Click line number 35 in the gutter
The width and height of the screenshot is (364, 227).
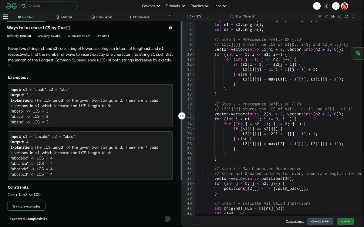coord(189,179)
